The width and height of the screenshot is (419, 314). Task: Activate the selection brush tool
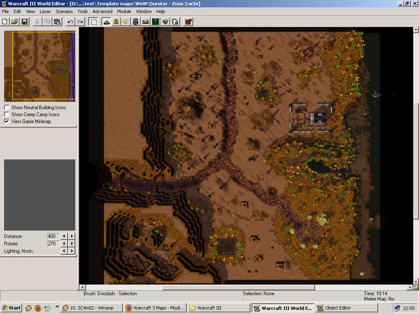[94, 22]
